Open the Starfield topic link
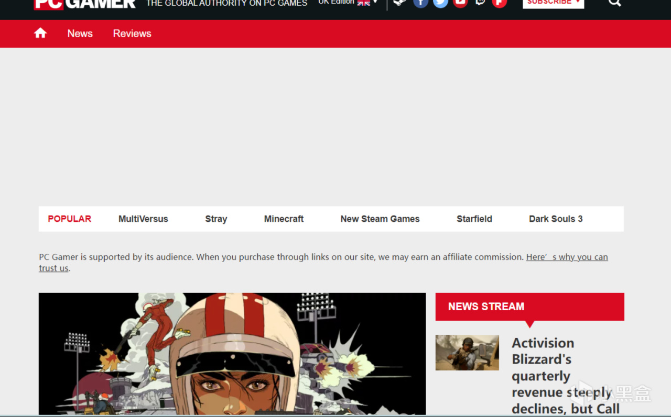671x417 pixels. [474, 219]
